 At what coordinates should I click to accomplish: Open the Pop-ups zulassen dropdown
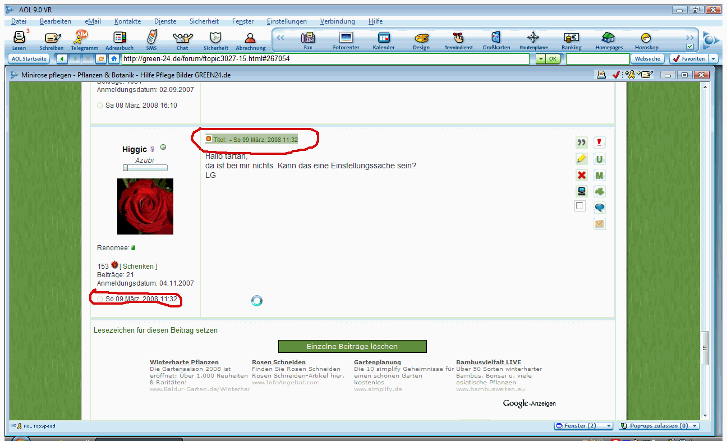694,426
